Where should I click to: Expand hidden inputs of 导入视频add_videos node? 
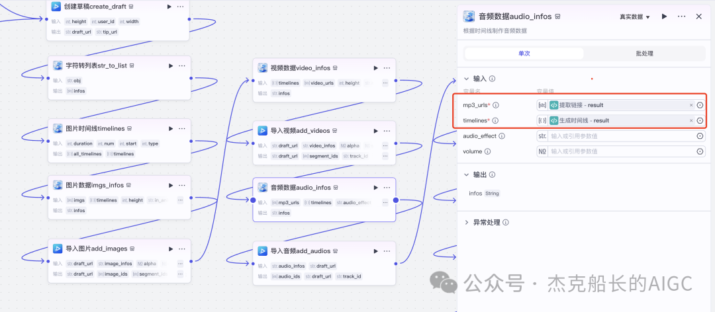click(x=385, y=145)
